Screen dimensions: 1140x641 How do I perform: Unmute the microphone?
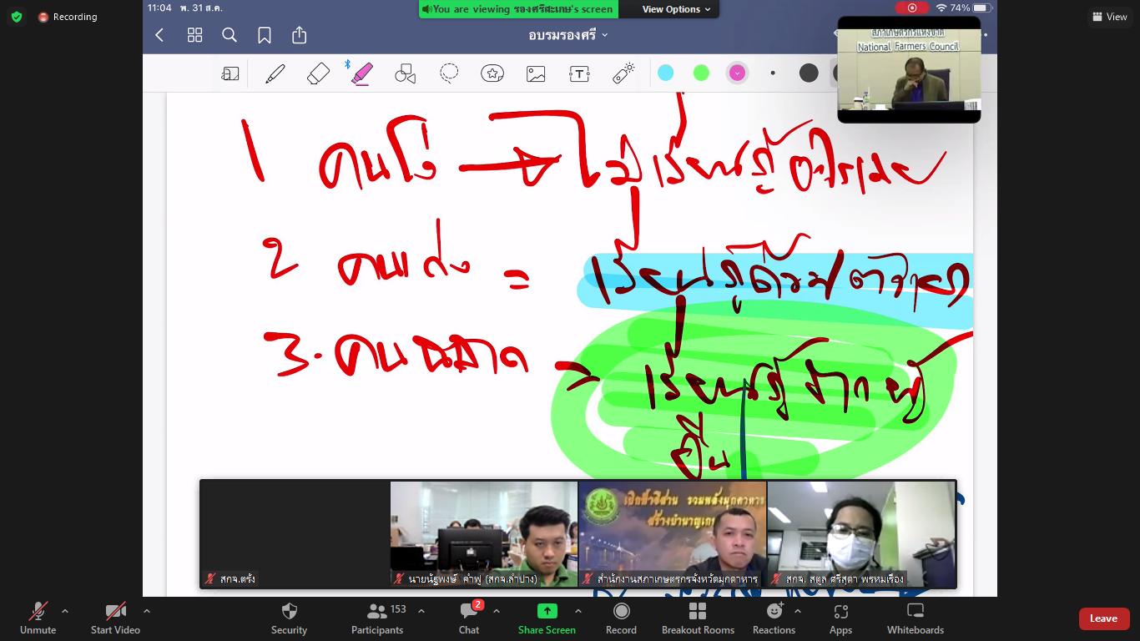[x=38, y=618]
